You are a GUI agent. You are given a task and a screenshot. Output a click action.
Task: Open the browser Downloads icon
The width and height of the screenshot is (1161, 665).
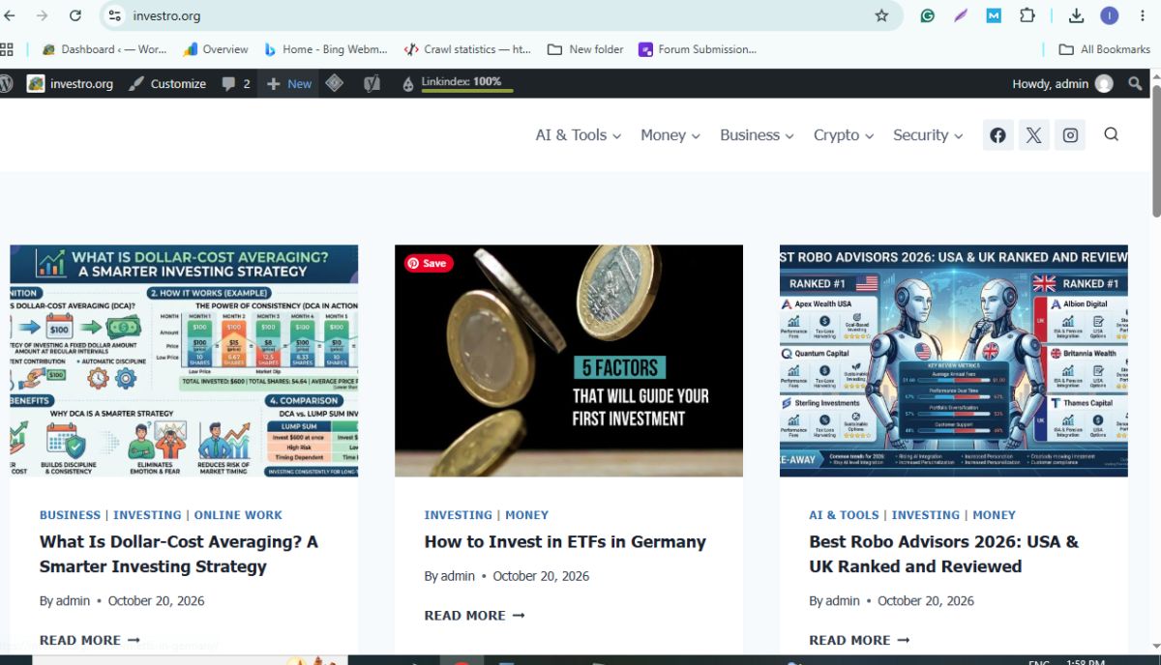coord(1076,15)
